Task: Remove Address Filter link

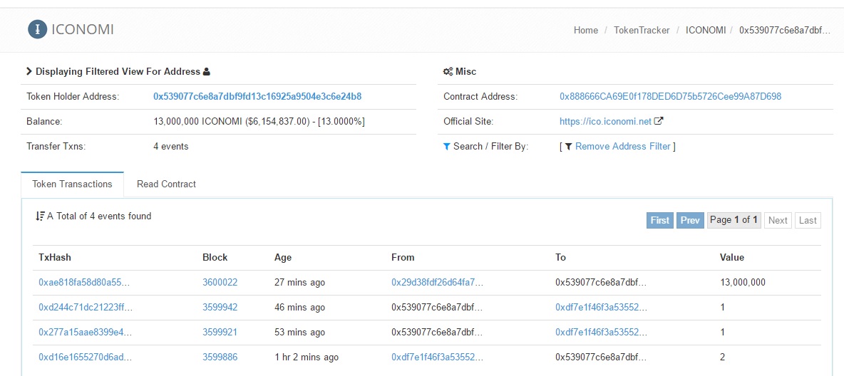Action: (x=623, y=146)
